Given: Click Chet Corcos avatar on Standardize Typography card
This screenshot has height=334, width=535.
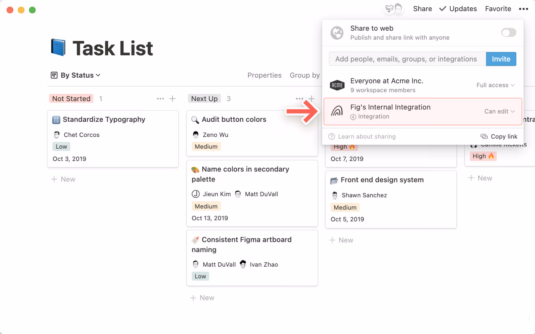Looking at the screenshot, I should (57, 134).
